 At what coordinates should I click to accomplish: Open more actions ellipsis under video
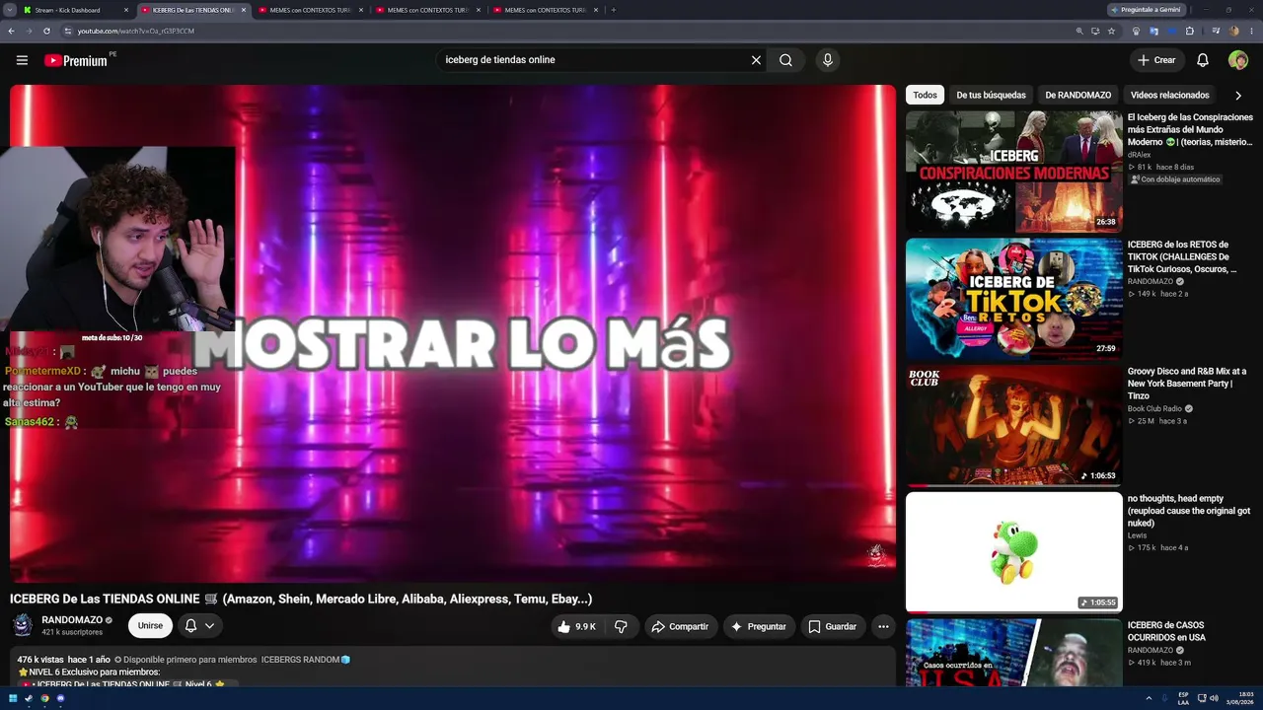point(883,626)
